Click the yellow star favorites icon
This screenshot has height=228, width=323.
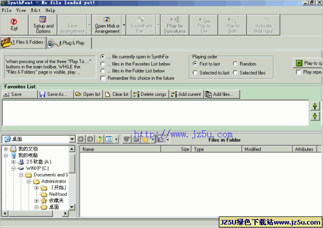(x=146, y=139)
